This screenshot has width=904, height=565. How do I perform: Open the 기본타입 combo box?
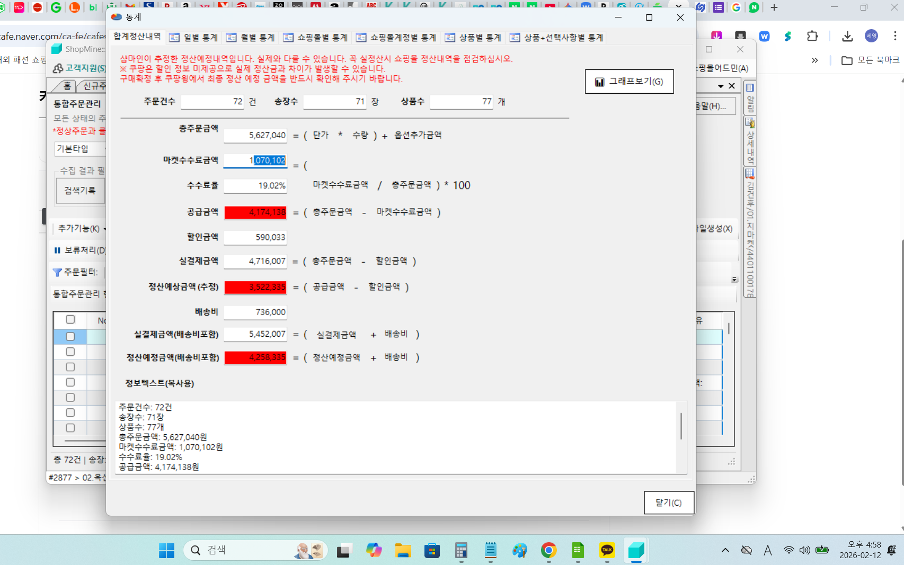79,149
